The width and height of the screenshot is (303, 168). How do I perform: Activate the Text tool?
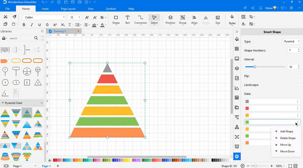127,20
